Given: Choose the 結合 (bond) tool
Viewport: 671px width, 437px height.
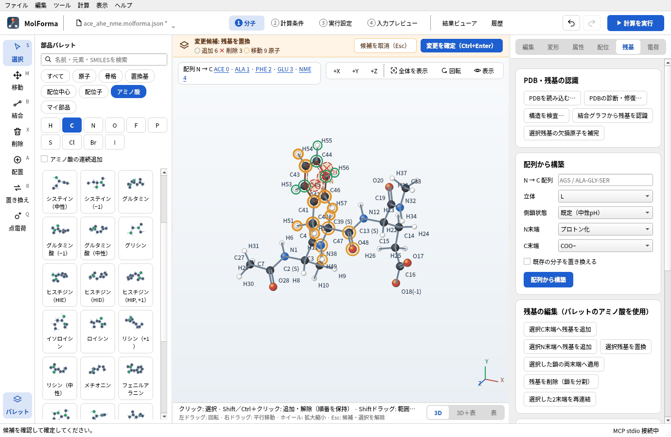Looking at the screenshot, I should (18, 109).
